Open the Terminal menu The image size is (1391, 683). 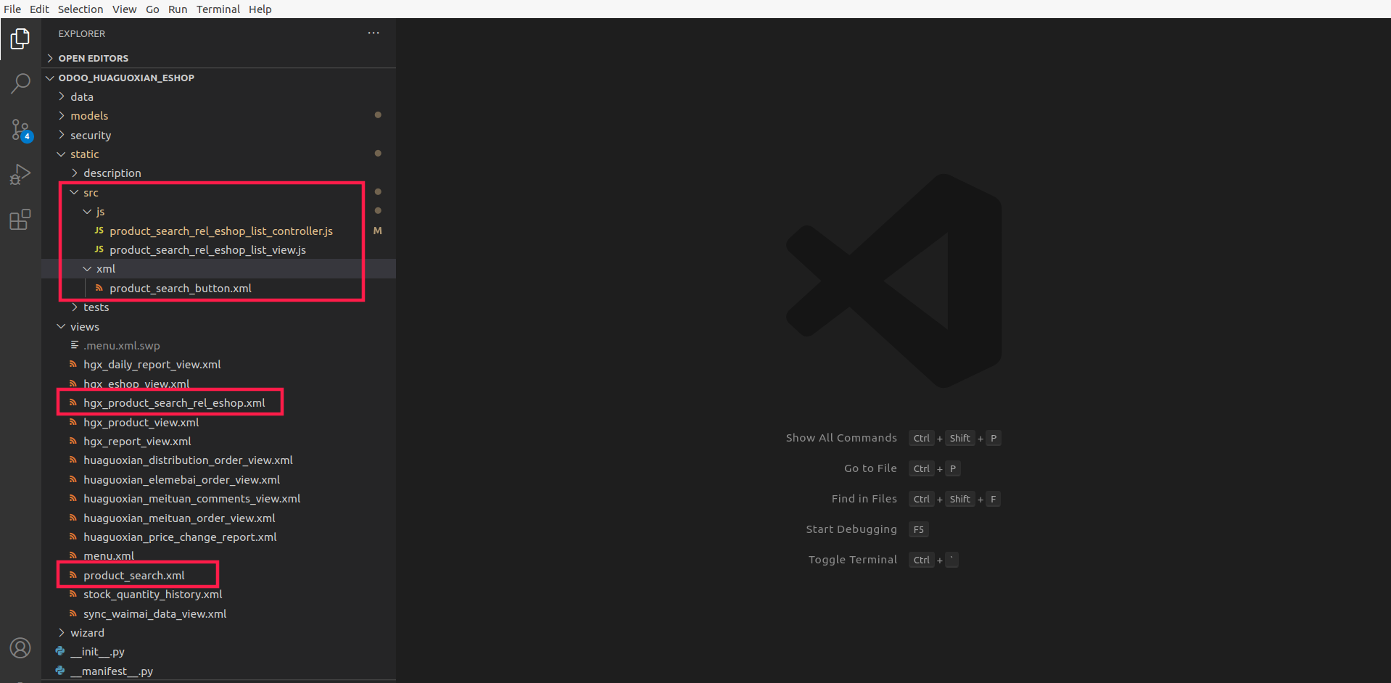coord(218,9)
